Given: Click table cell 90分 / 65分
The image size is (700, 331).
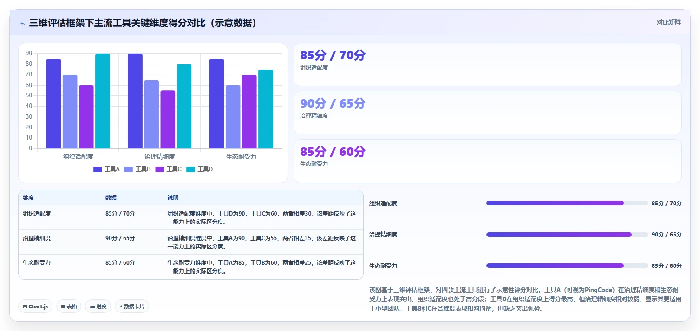Looking at the screenshot, I should [120, 238].
